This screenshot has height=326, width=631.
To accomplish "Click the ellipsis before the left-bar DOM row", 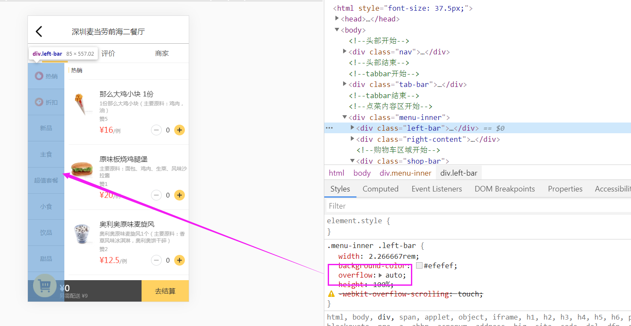I will coord(329,128).
